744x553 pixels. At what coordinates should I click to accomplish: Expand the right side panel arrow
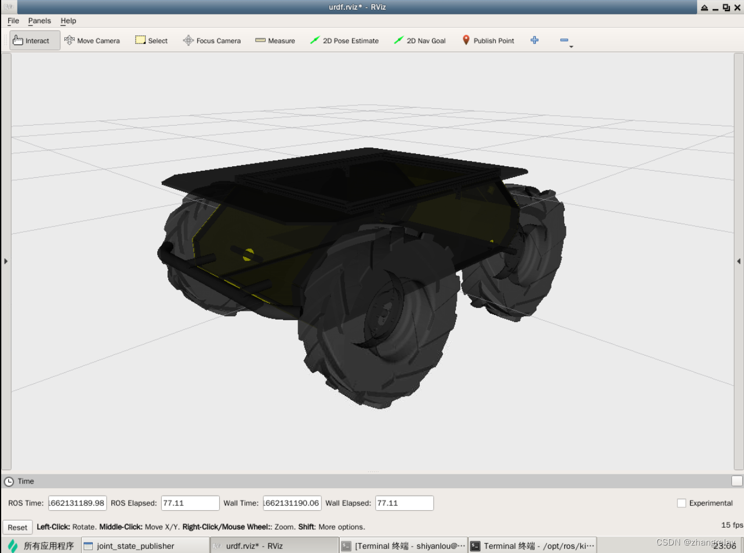click(738, 261)
